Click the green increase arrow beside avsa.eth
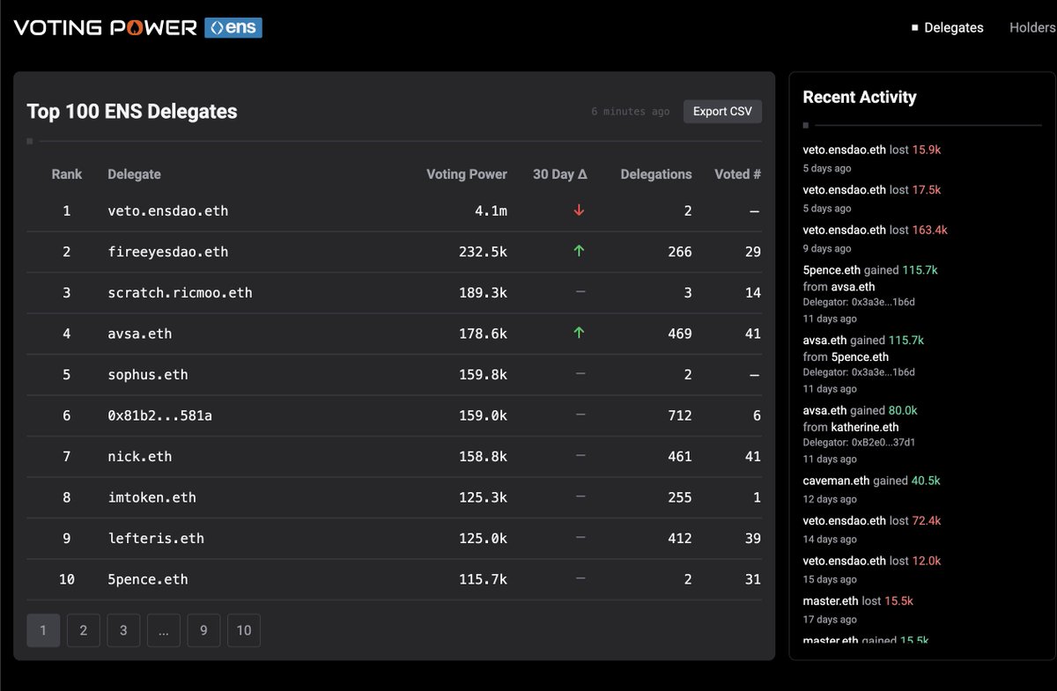 click(580, 334)
